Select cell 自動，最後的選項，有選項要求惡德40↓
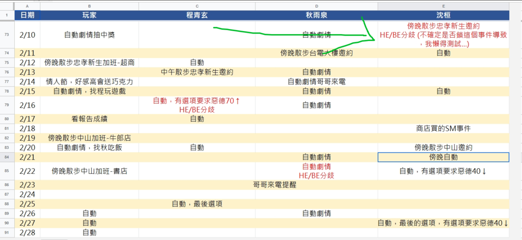Viewport: 522px width, 240px height. (x=443, y=223)
